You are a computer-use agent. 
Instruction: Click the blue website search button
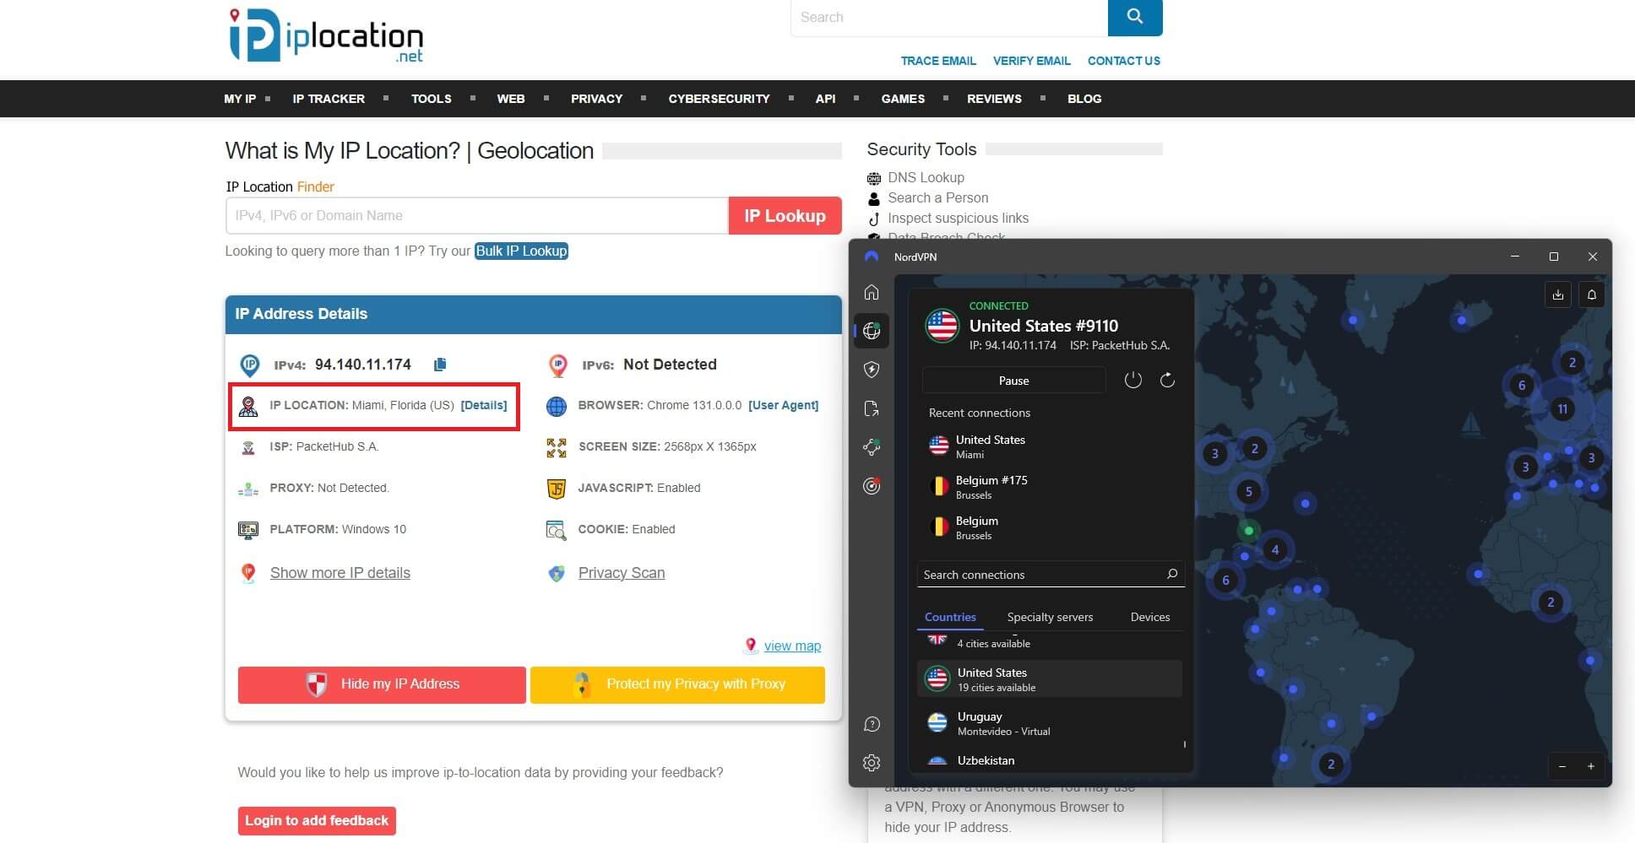click(1135, 17)
